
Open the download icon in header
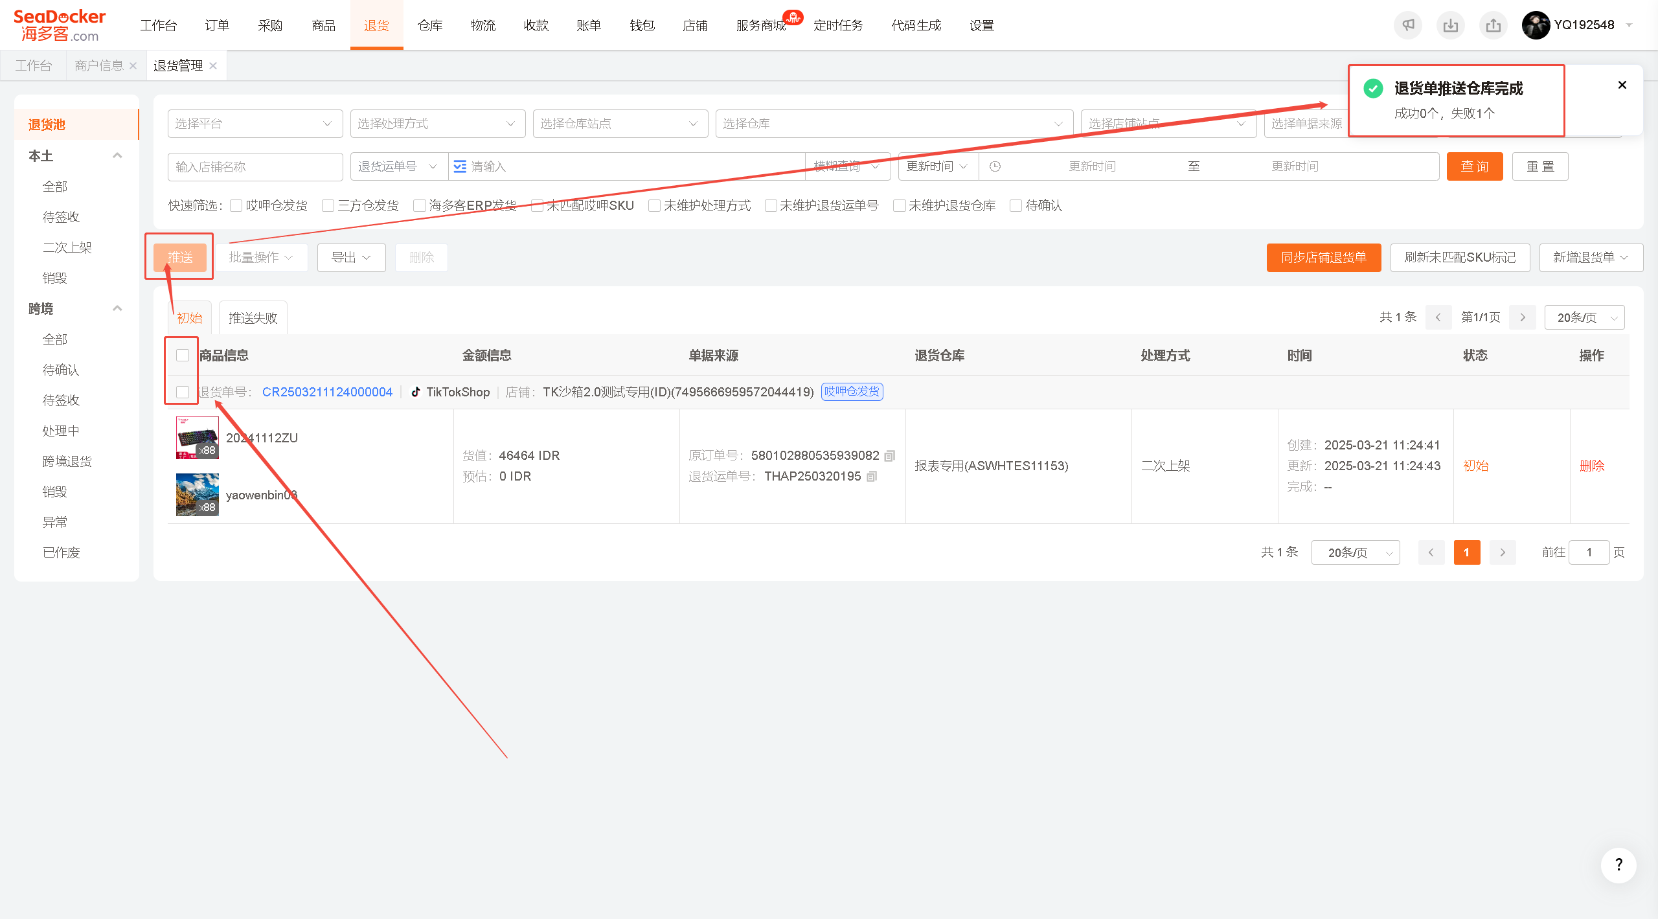pyautogui.click(x=1451, y=25)
